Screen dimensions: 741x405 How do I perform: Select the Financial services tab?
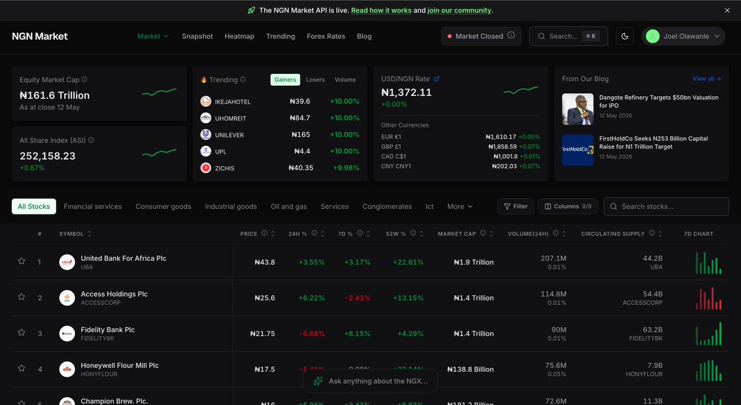tap(93, 207)
